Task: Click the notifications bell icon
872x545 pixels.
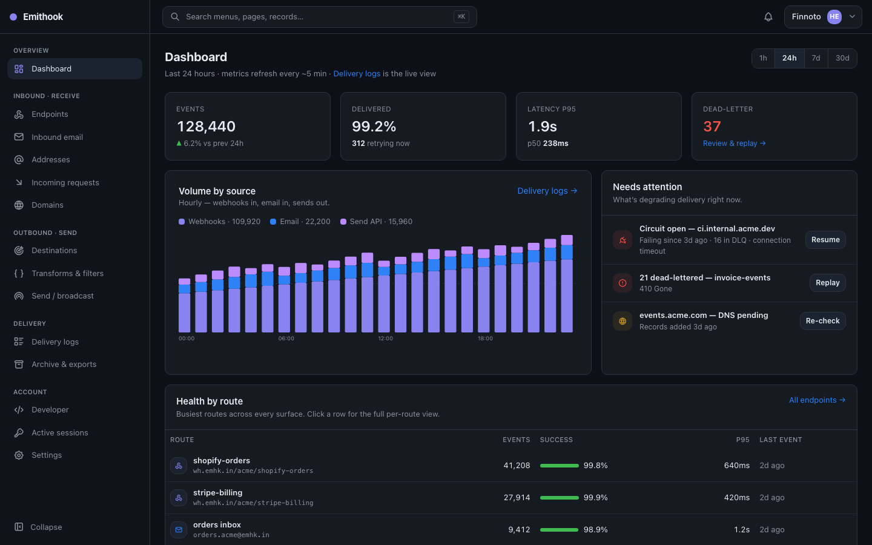Action: click(768, 17)
